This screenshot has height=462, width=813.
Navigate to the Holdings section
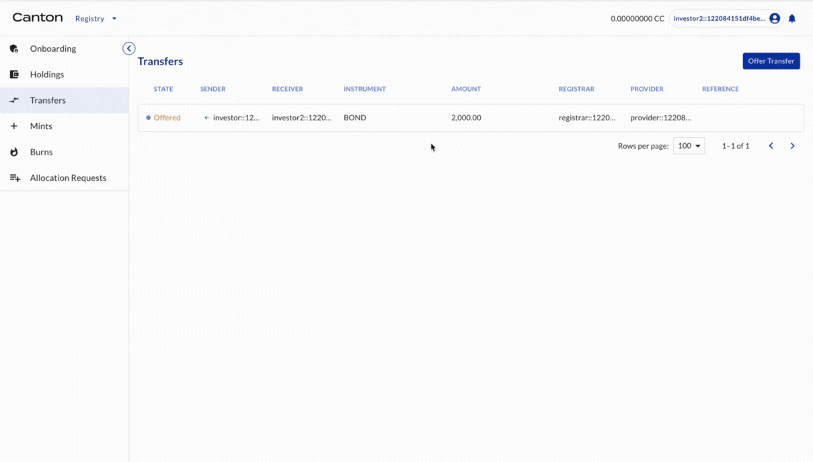pyautogui.click(x=46, y=74)
